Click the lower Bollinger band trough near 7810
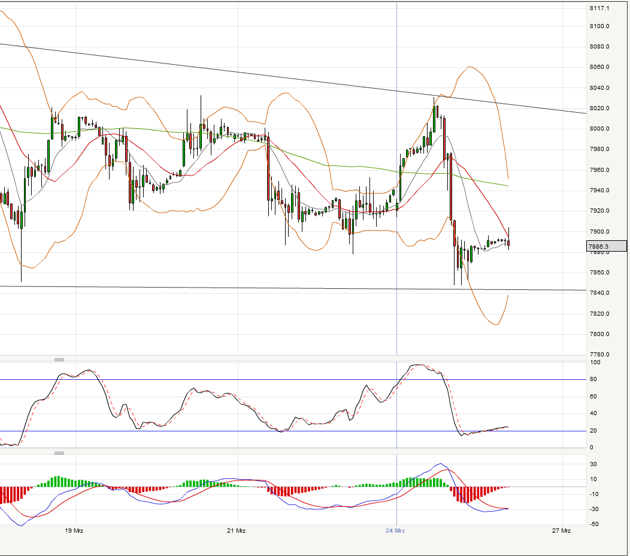Image resolution: width=630 pixels, height=556 pixels. 496,325
